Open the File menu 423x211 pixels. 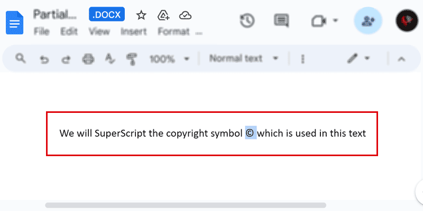[41, 32]
